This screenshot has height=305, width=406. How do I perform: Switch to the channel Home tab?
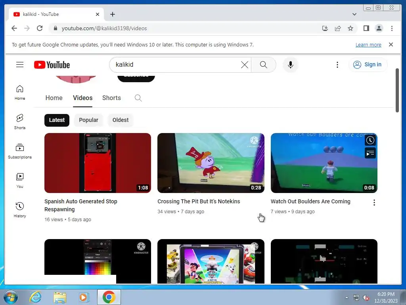click(x=54, y=98)
